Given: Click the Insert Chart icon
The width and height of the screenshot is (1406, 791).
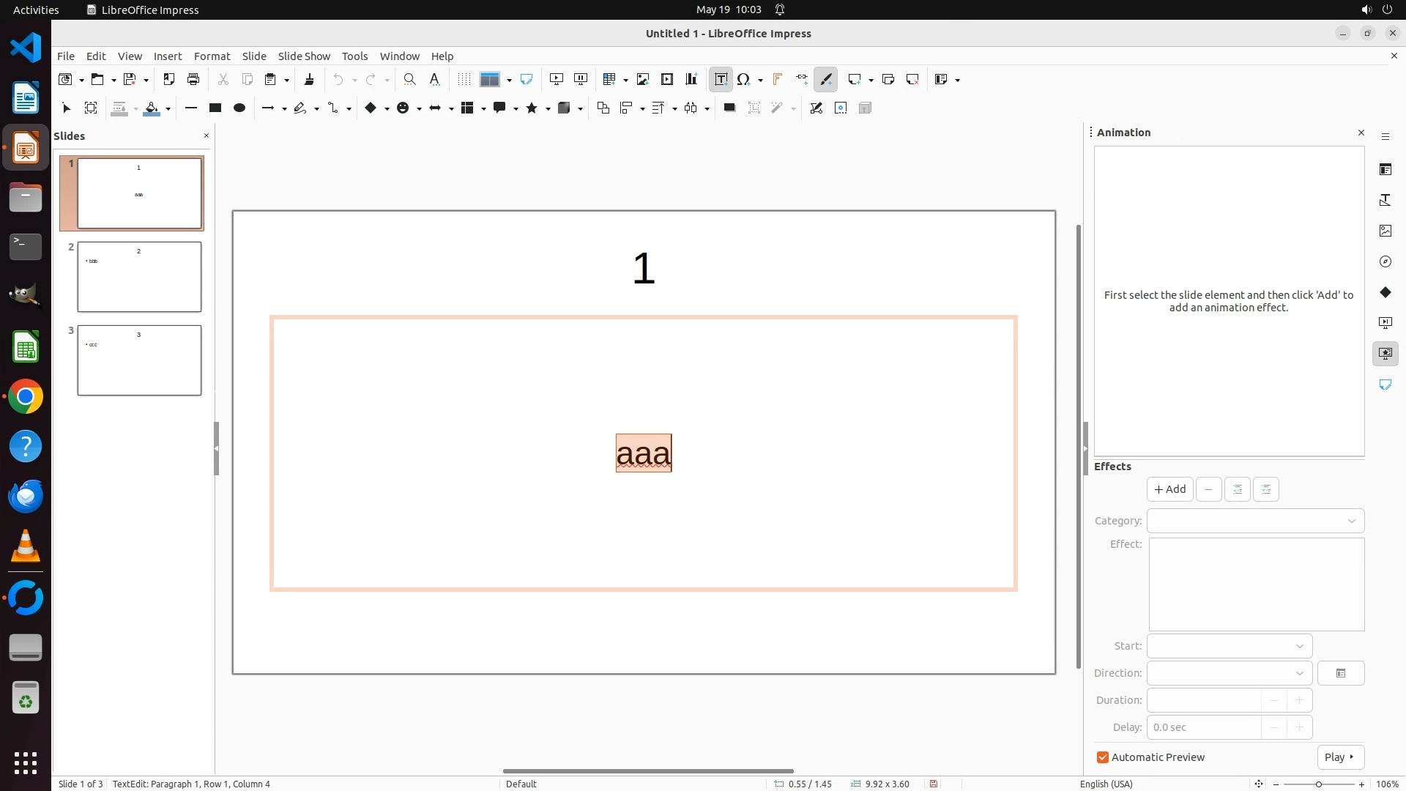Looking at the screenshot, I should [691, 80].
